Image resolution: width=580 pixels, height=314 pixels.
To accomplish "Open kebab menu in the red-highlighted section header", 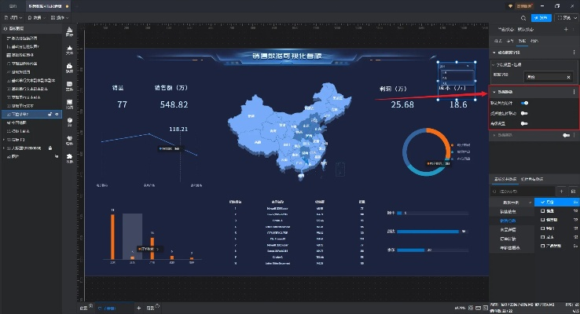I will point(574,92).
